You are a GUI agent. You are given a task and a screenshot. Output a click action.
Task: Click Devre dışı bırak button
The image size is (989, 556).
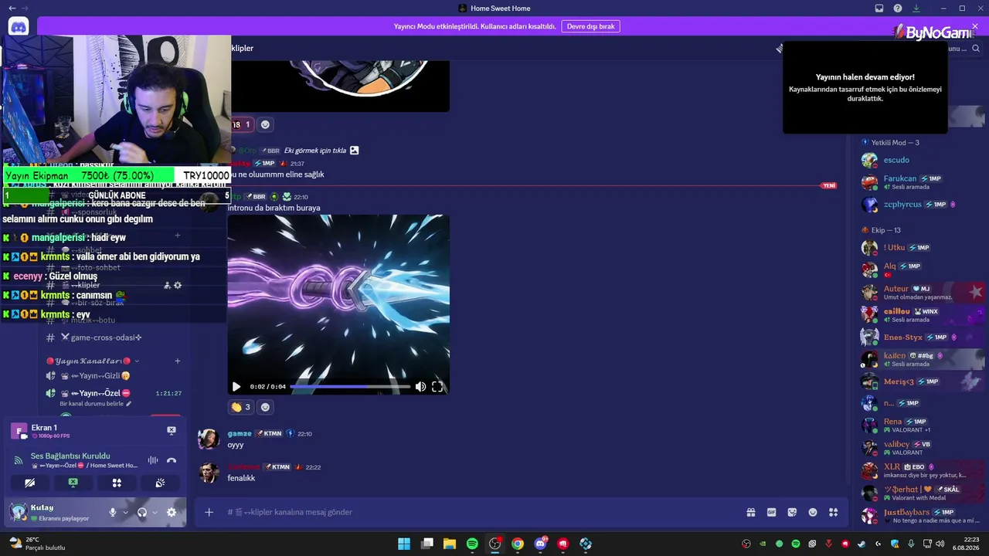[x=590, y=26]
